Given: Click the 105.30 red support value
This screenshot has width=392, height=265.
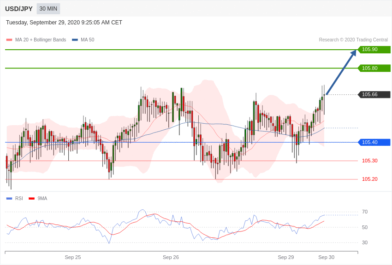Looking at the screenshot, I should [x=369, y=161].
